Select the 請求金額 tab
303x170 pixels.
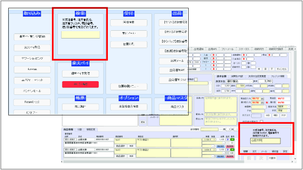(221, 77)
